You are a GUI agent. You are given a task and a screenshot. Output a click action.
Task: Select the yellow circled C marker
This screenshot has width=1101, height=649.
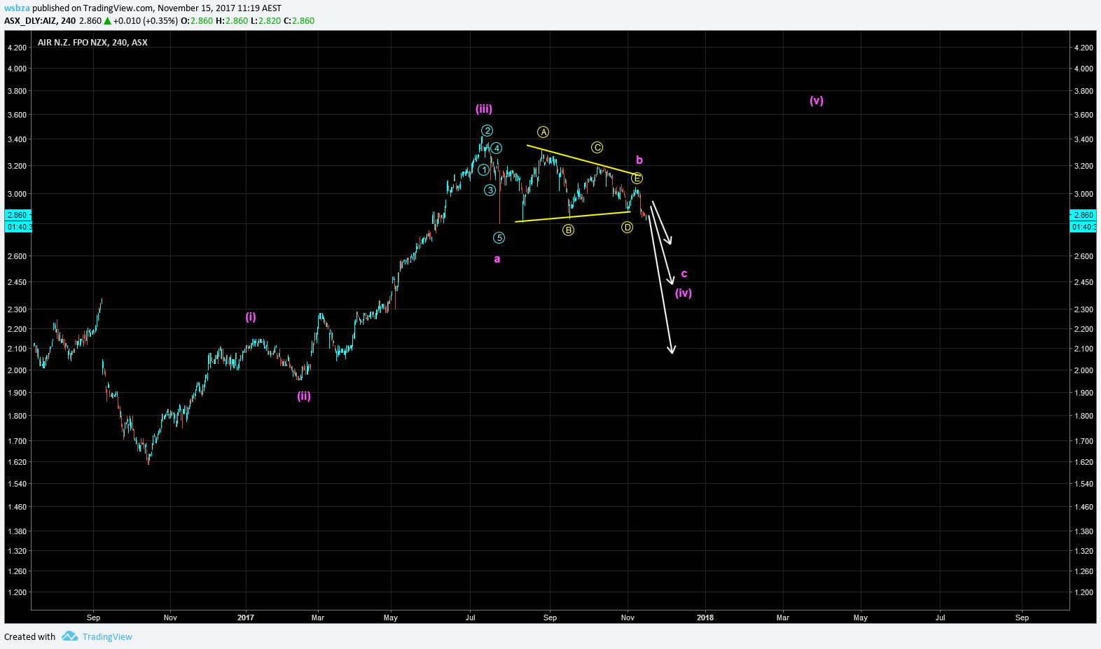pyautogui.click(x=597, y=148)
